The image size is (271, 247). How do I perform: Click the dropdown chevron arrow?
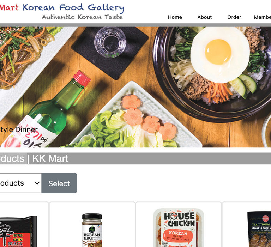click(x=37, y=183)
